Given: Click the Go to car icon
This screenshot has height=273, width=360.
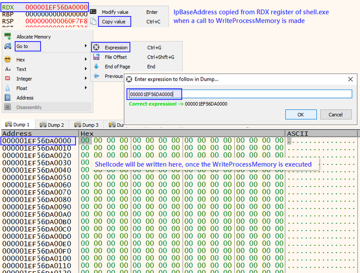Looking at the screenshot, I should [8, 46].
